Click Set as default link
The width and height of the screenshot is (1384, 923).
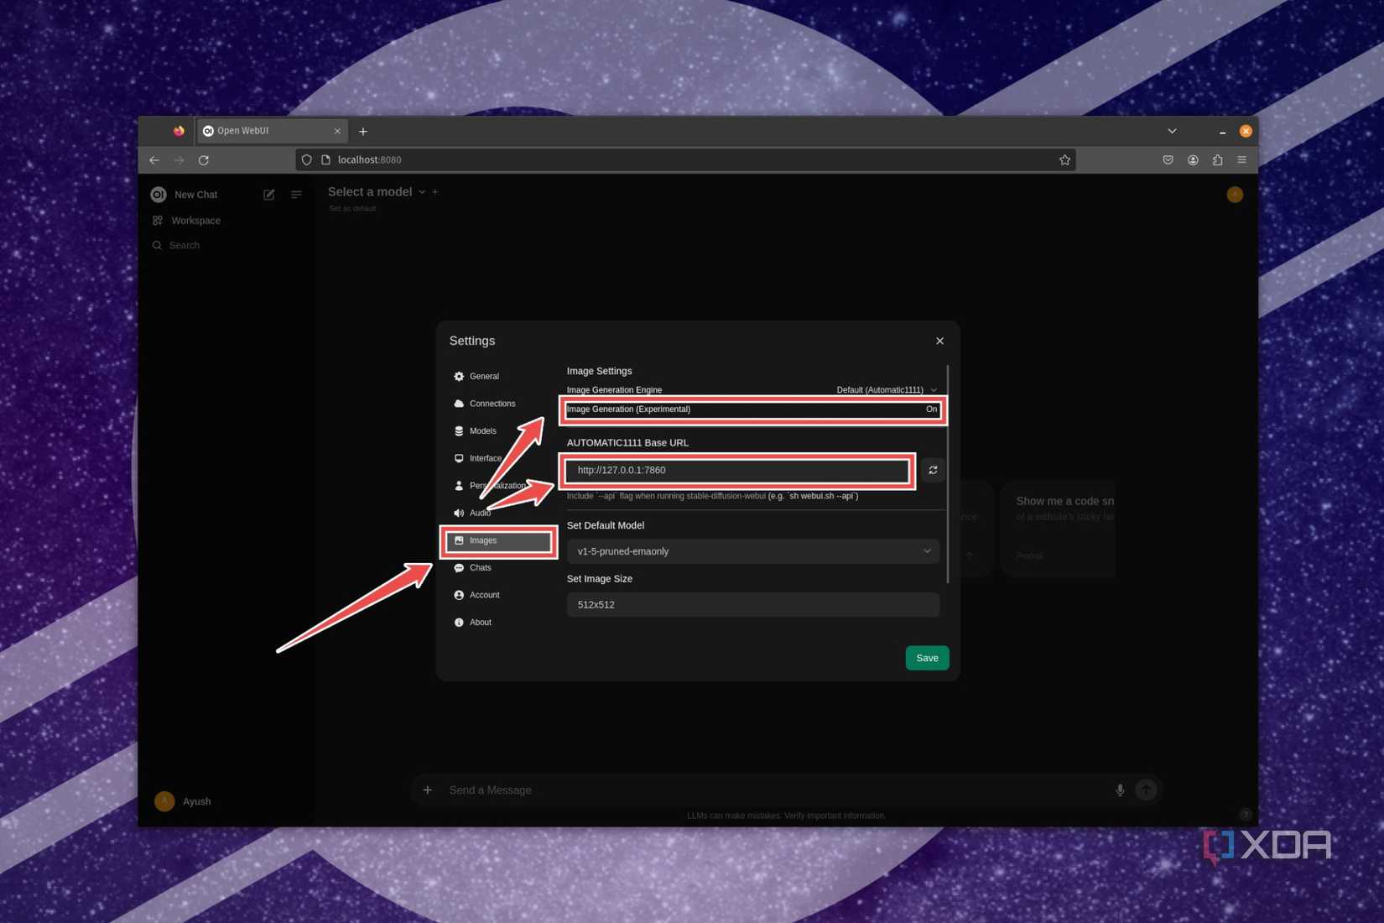coord(352,209)
